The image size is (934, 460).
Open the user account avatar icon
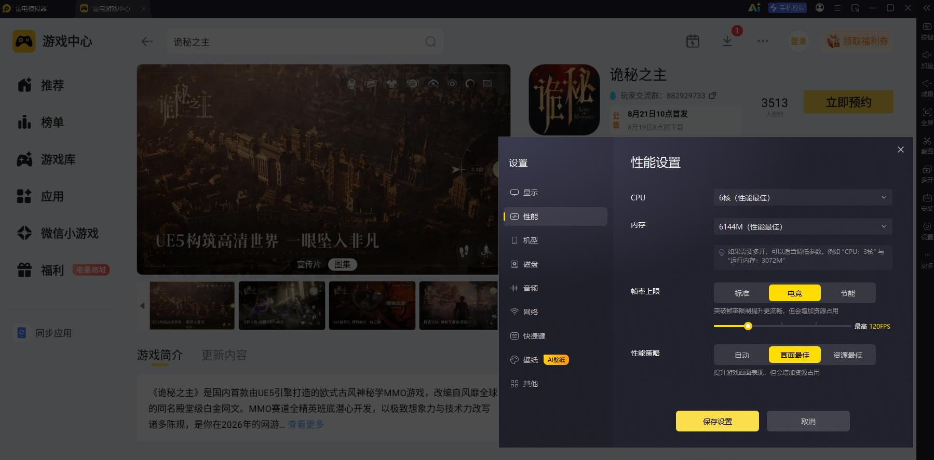pos(820,8)
